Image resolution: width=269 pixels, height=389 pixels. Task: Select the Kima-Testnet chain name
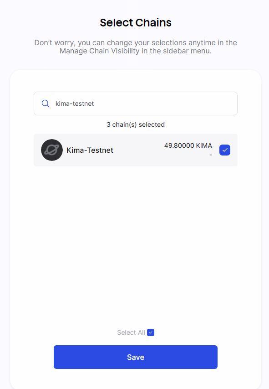point(90,150)
